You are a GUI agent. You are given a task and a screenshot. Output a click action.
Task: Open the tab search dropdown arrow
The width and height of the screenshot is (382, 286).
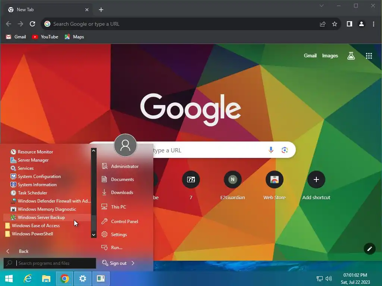tap(322, 6)
